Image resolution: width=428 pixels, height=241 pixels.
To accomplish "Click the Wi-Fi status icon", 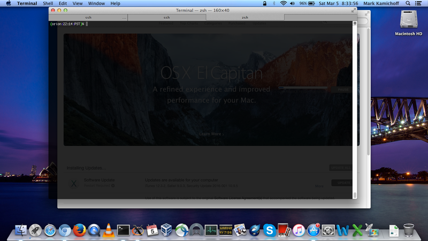I will [284, 3].
